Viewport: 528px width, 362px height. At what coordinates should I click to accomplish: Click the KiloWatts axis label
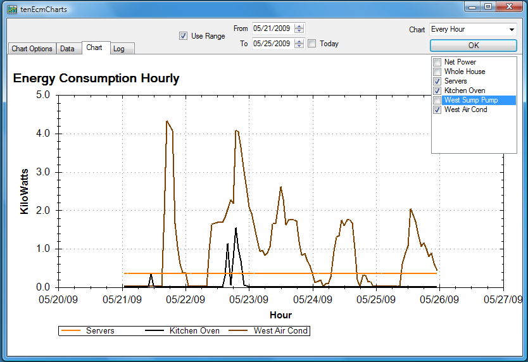(x=24, y=191)
